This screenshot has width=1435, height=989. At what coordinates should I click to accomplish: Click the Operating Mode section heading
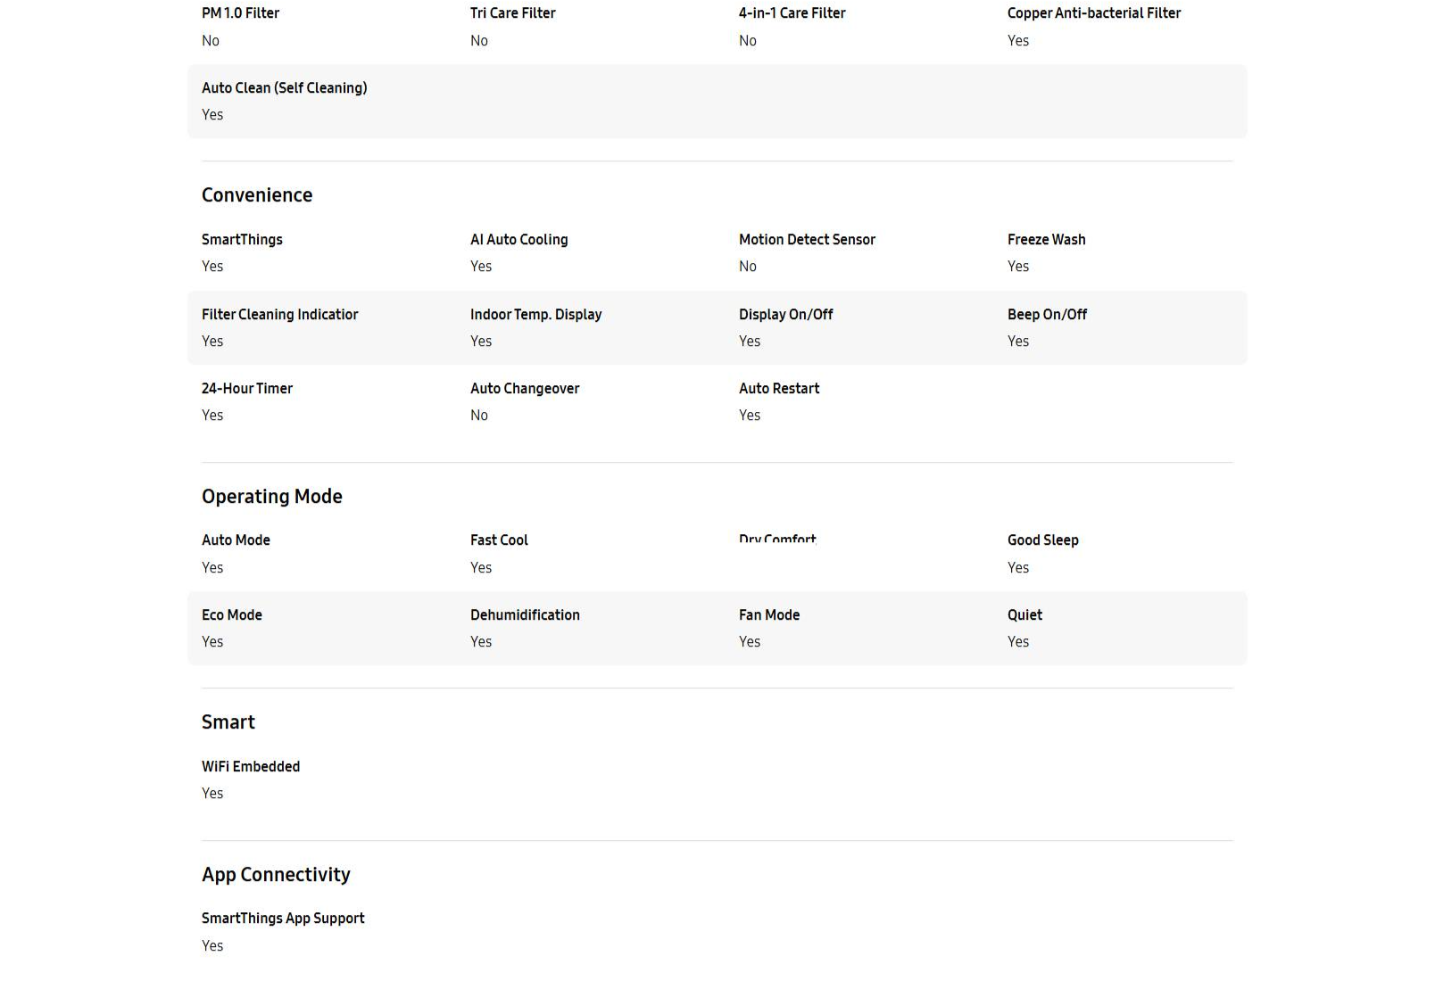pos(272,497)
